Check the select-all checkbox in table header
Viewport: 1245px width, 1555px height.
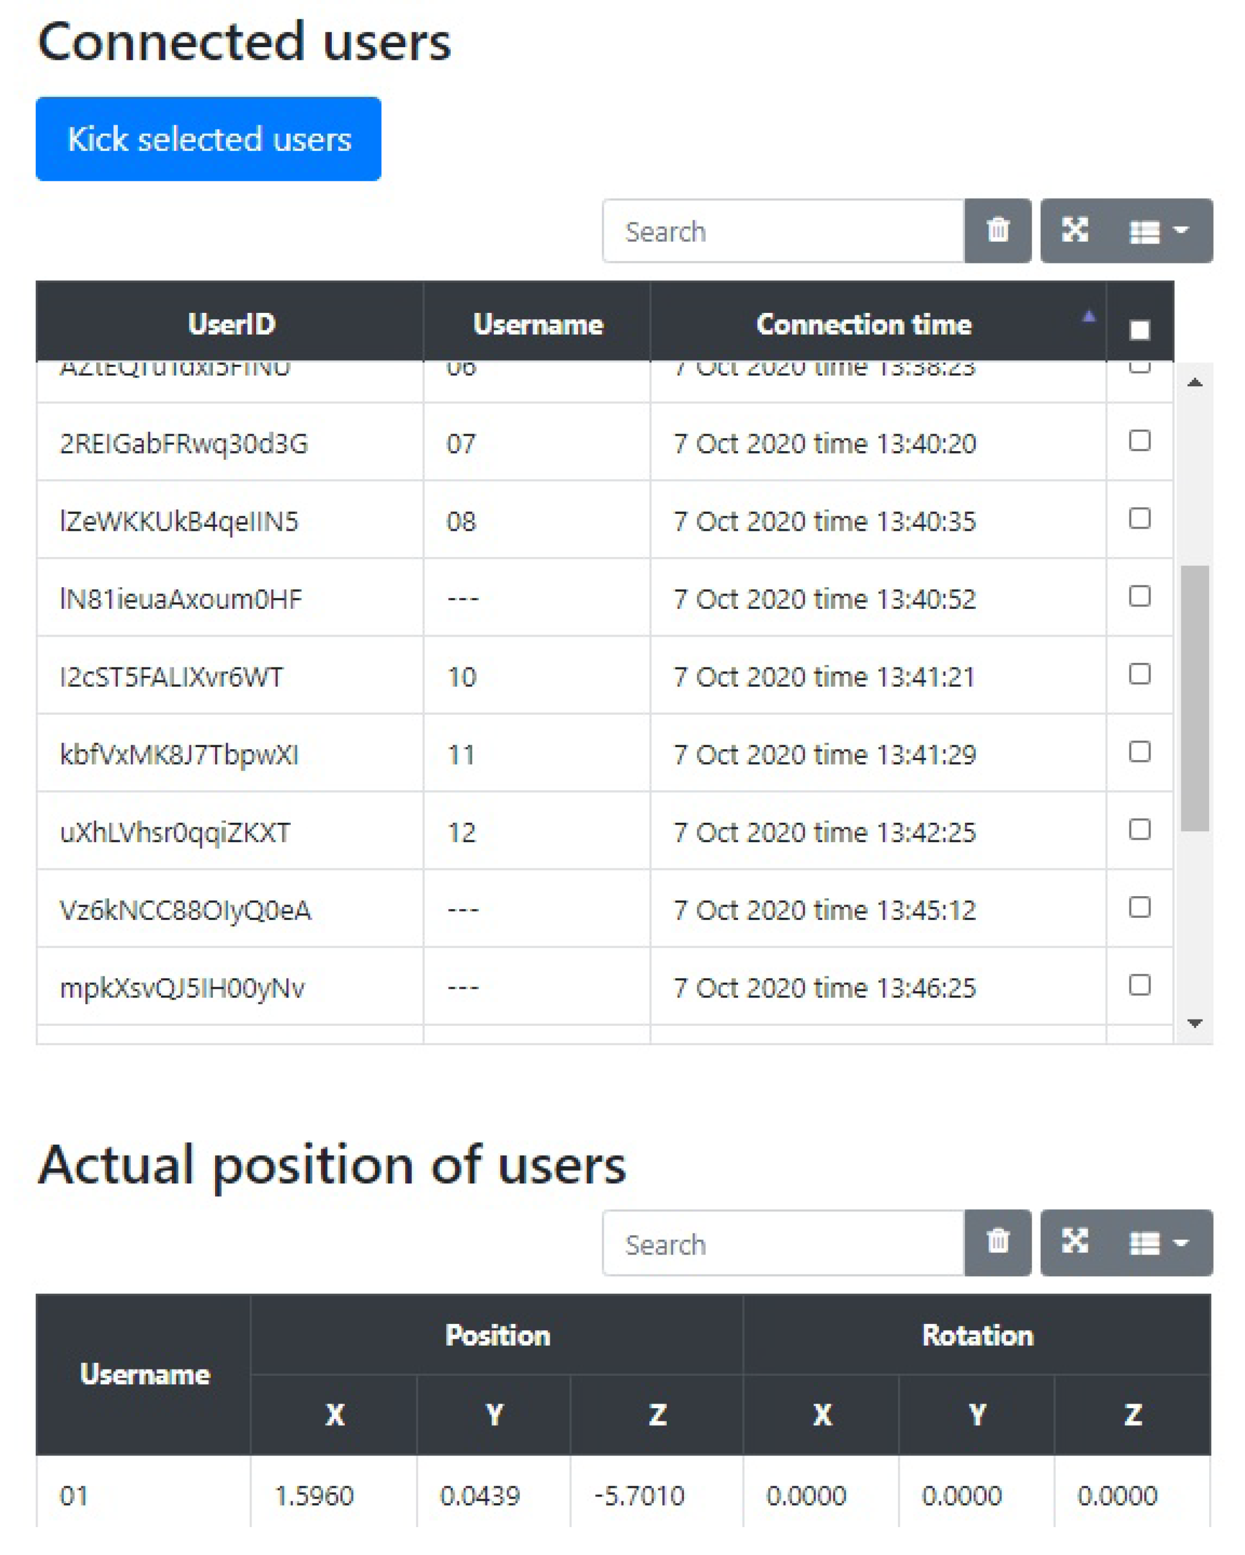pyautogui.click(x=1139, y=329)
